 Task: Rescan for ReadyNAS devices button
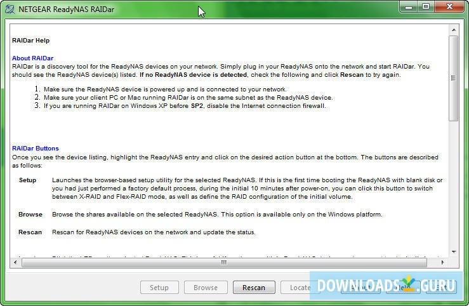(x=254, y=288)
